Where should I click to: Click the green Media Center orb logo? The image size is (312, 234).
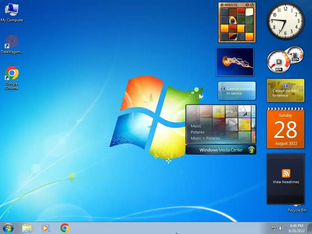251,150
